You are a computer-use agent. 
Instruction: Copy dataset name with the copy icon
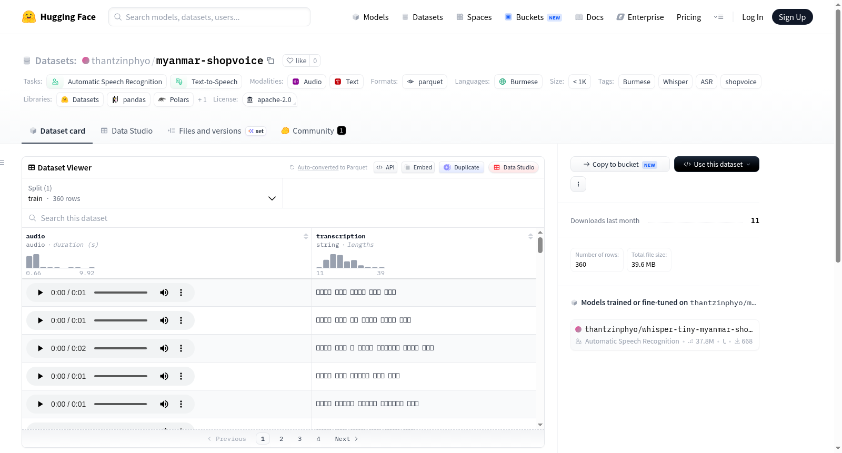pyautogui.click(x=270, y=61)
